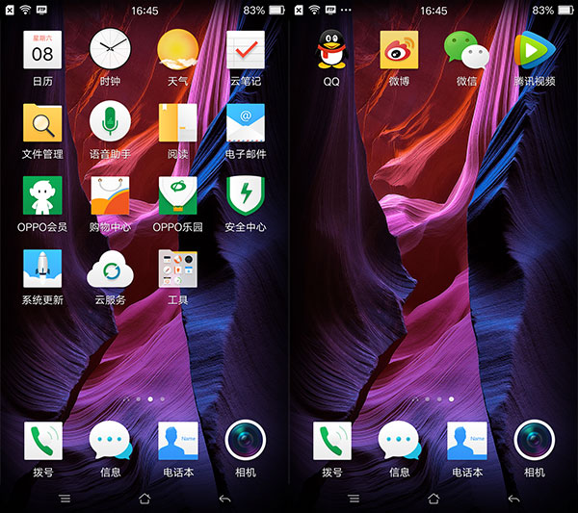Launch 语音助手 voice assistant
Image resolution: width=578 pixels, height=513 pixels.
pos(110,121)
